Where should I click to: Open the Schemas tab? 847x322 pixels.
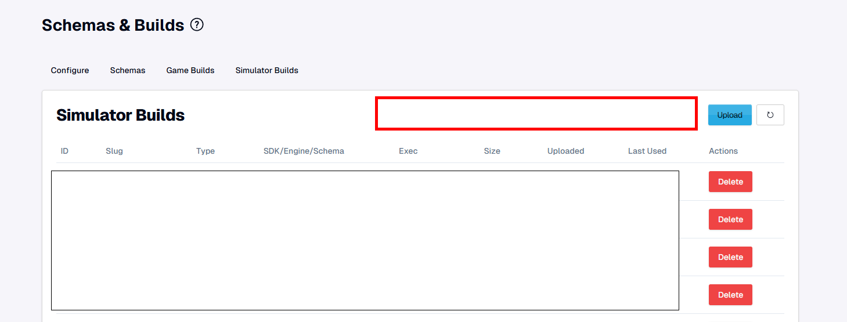[128, 70]
